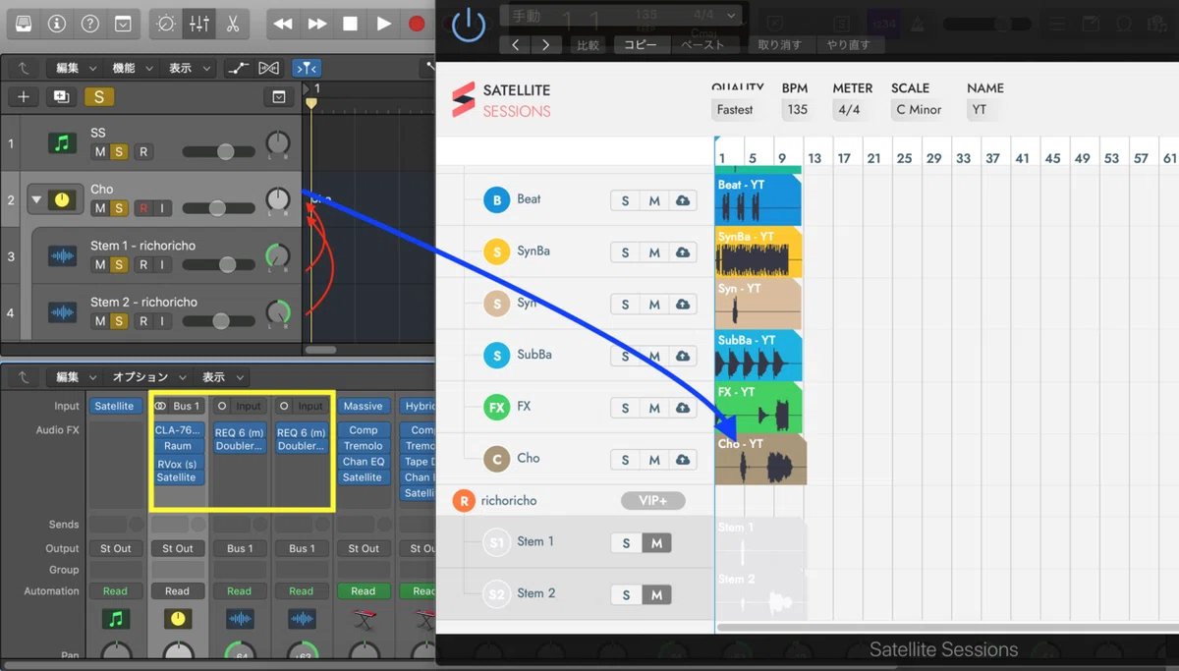Show automation curve icon in the tracks toolbar
The width and height of the screenshot is (1179, 671).
(238, 68)
